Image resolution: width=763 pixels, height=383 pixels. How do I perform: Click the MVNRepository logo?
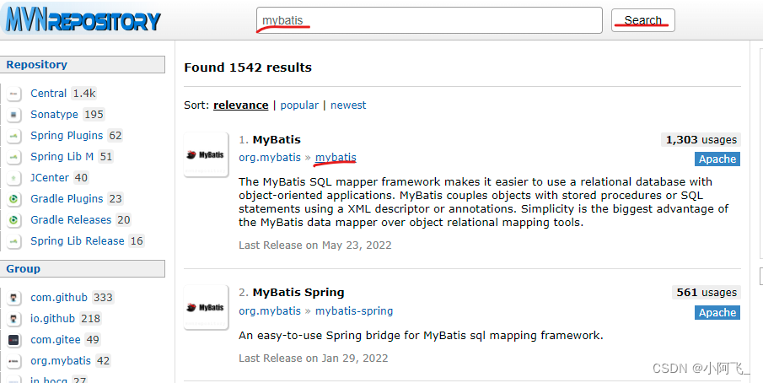coord(82,20)
